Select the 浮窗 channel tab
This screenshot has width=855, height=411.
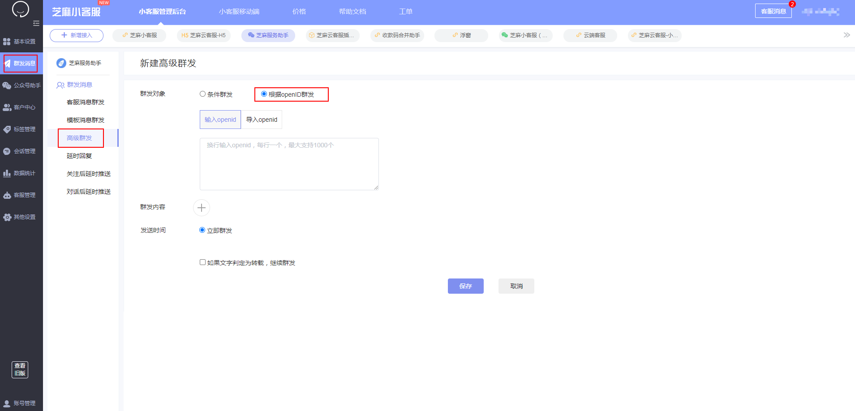(x=461, y=35)
